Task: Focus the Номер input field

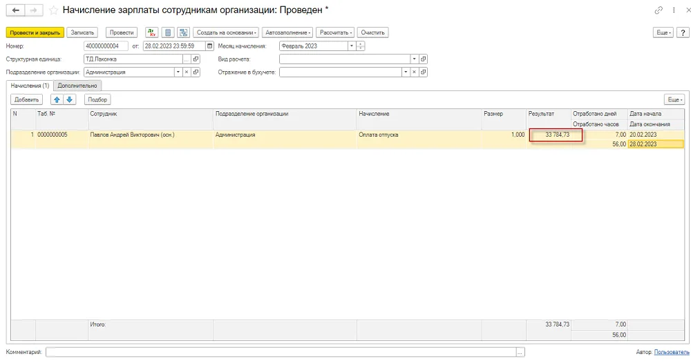Action: pos(106,46)
